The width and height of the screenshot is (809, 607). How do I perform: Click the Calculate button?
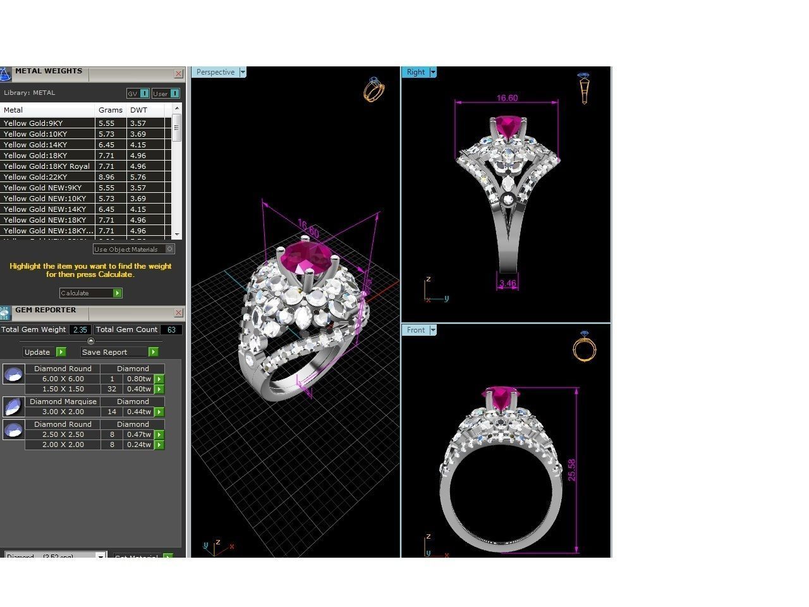tap(91, 293)
